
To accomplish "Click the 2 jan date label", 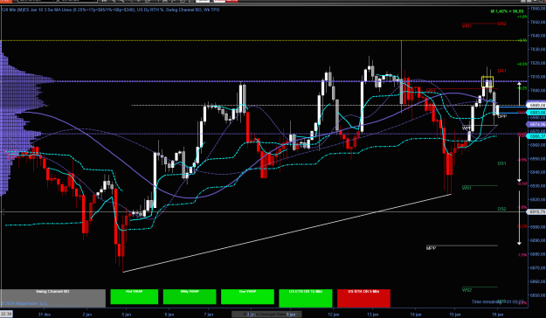I will [87, 315].
